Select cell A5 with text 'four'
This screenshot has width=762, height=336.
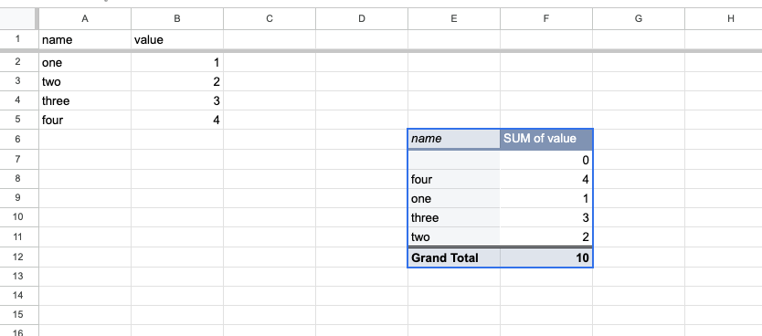85,120
